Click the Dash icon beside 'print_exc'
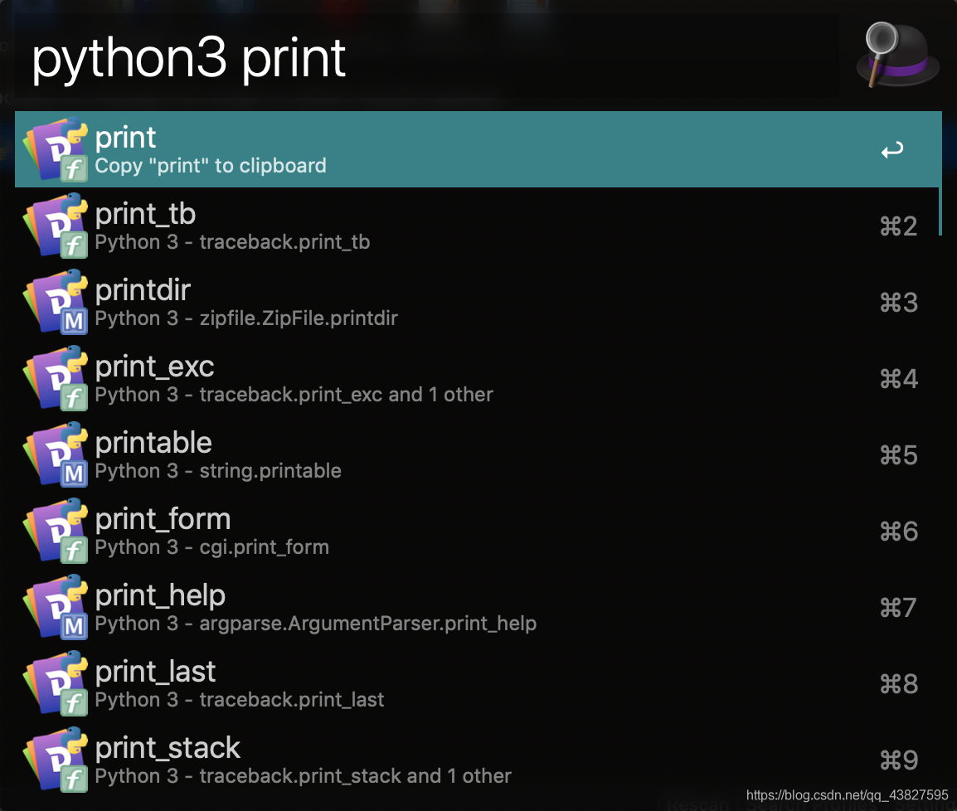 click(x=56, y=378)
